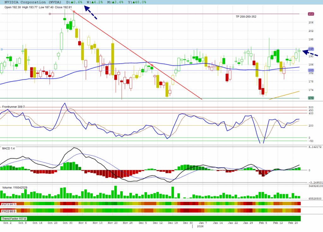Image resolution: width=323 pixels, height=232 pixels.
Task: Click the green triangle beside weekly change 4.2%
Action: [x=92, y=2]
